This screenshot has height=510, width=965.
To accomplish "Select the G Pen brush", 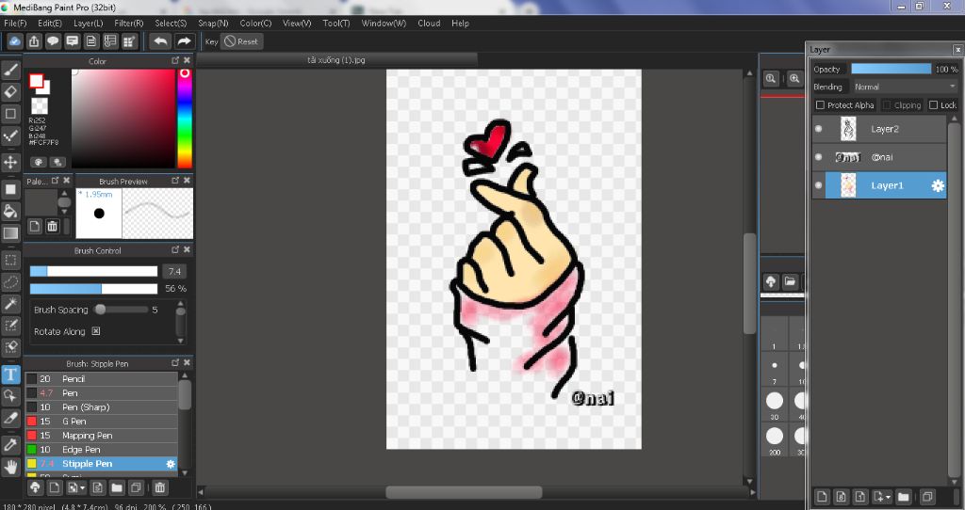I will coord(102,422).
